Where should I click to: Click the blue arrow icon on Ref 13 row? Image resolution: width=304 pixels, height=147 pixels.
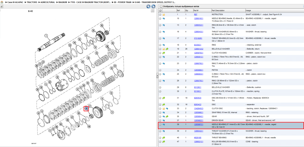pyautogui.click(x=164, y=25)
